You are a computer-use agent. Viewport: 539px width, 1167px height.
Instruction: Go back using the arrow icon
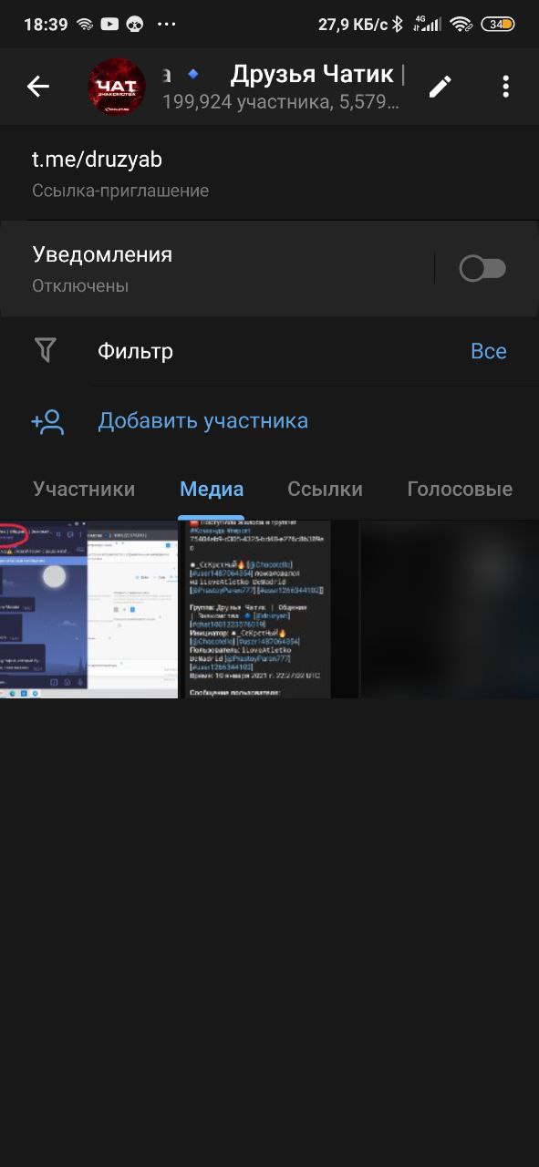tap(37, 87)
